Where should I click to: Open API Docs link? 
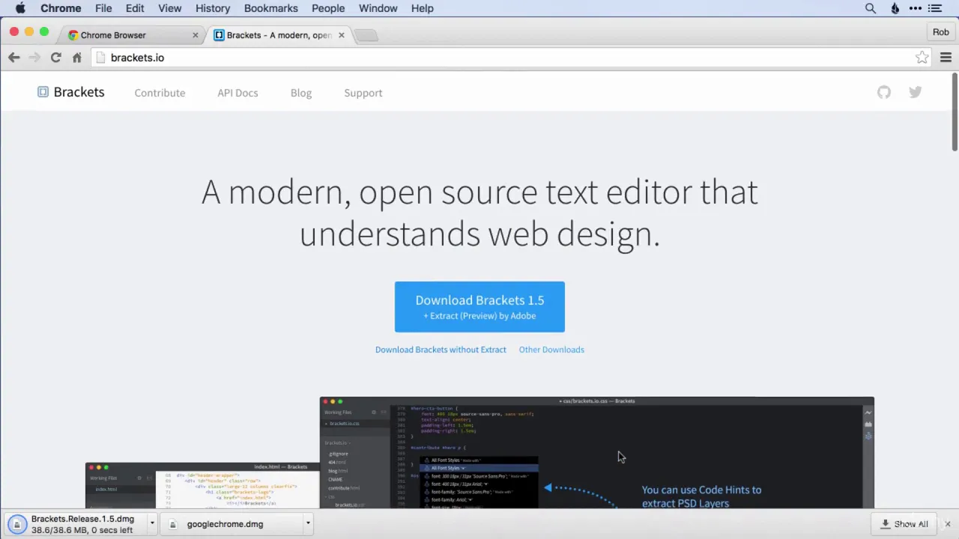pos(238,93)
